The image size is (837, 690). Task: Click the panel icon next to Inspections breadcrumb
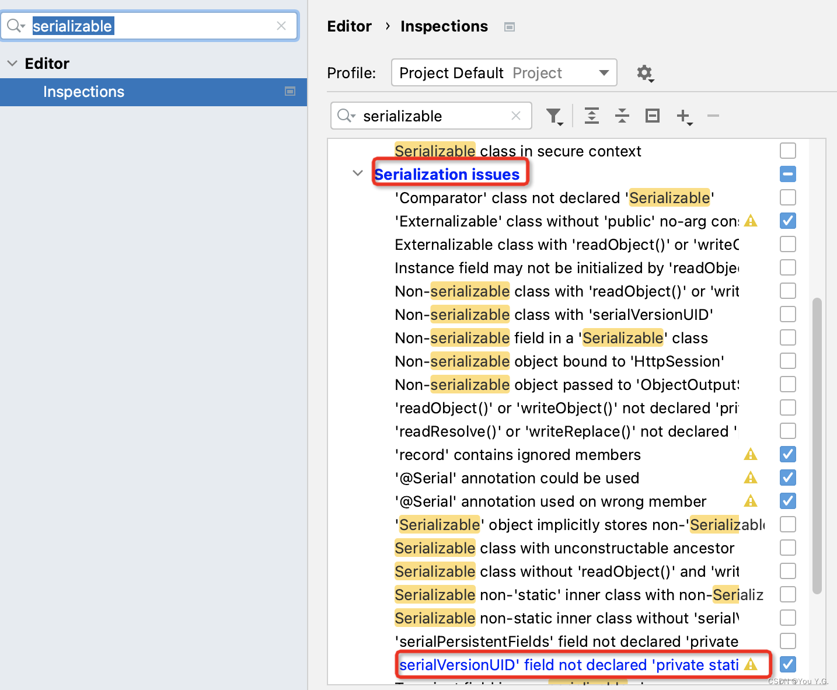509,26
